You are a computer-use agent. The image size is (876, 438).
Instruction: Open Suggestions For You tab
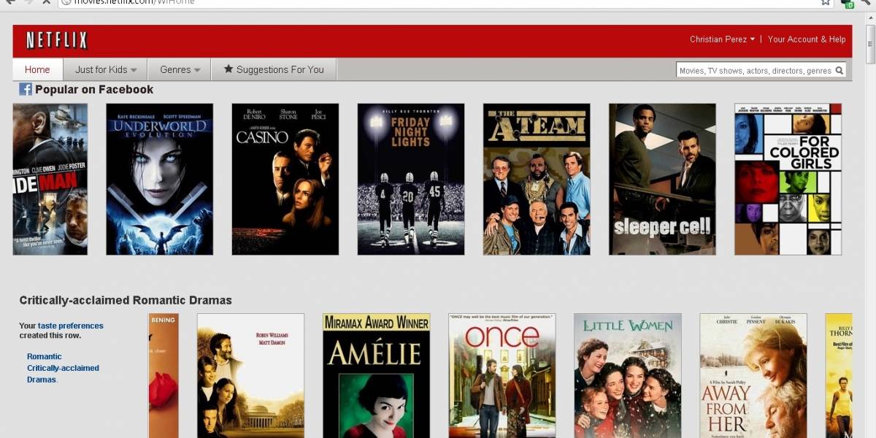pos(274,69)
